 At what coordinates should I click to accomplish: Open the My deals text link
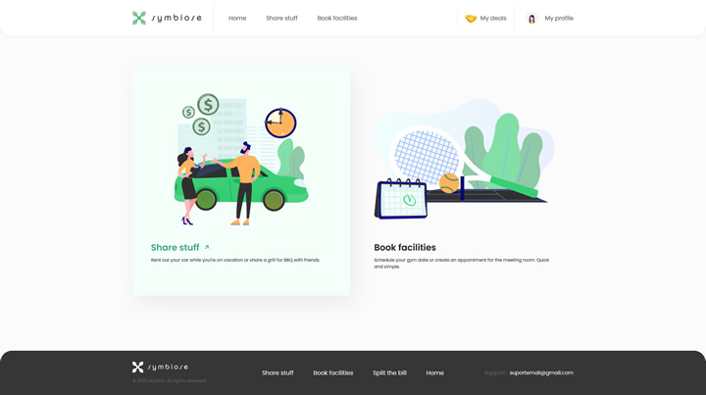click(x=493, y=19)
